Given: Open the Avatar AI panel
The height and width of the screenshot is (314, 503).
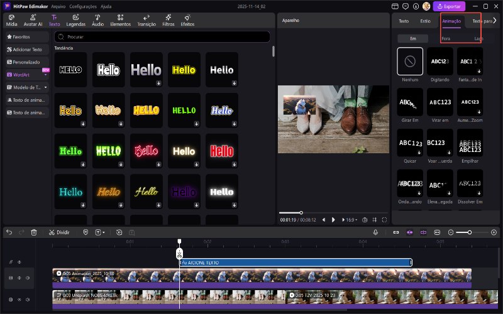Looking at the screenshot, I should point(32,20).
